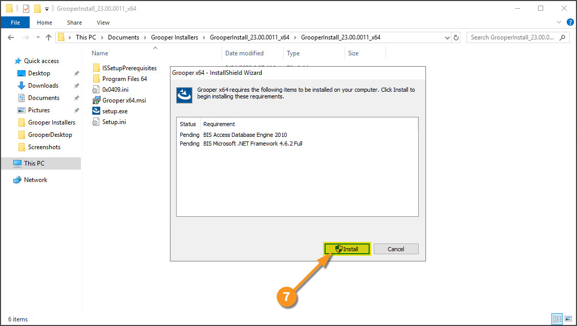
Task: Switch to details view in status bar
Action: [557, 319]
